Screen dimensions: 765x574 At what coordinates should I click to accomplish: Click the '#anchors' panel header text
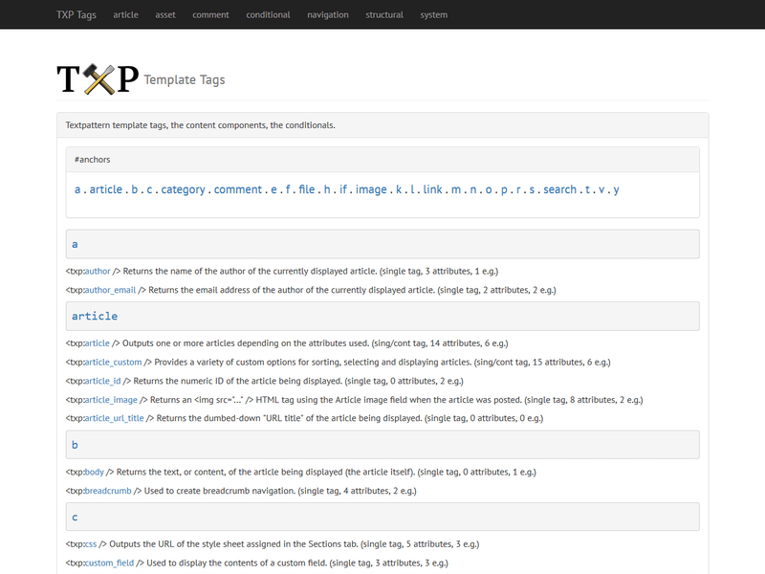coord(92,160)
